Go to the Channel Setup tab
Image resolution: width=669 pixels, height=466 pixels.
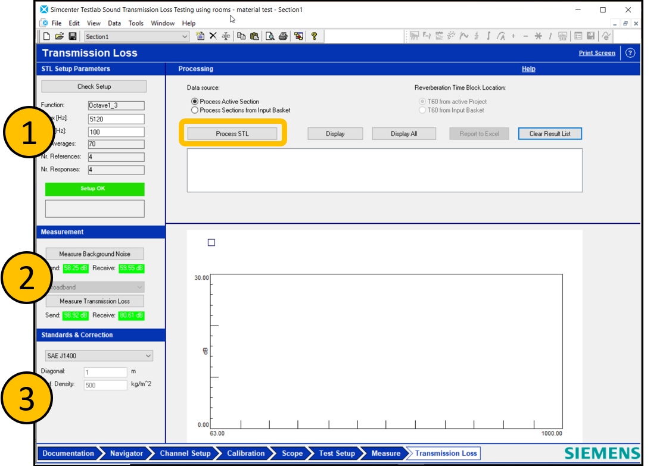click(x=185, y=454)
